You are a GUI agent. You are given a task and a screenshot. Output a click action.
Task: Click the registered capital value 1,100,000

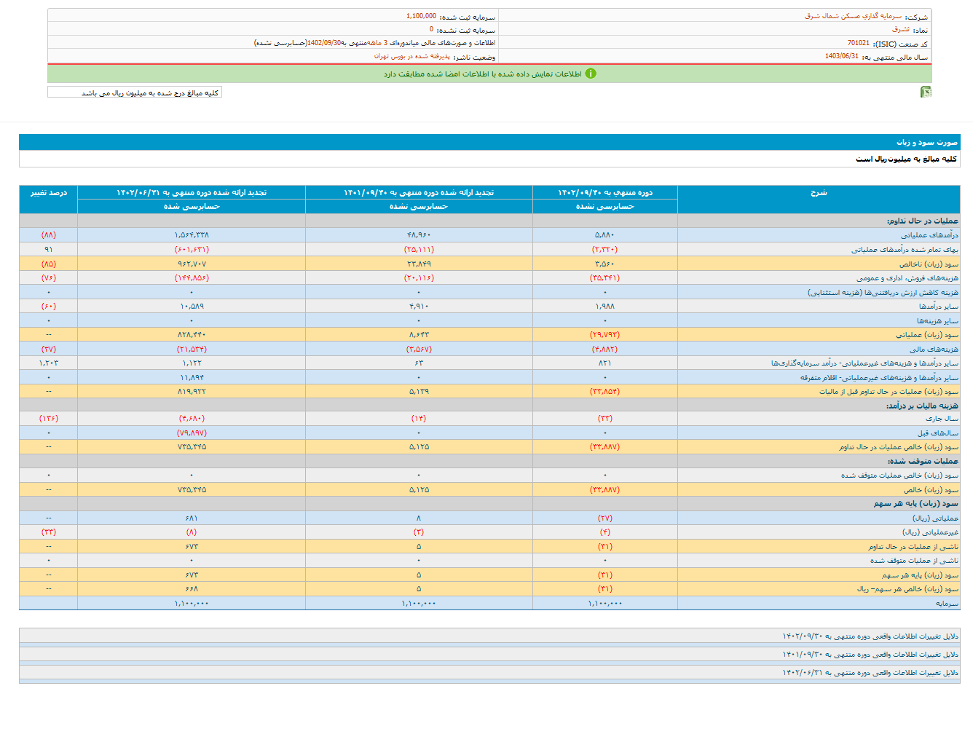421,16
